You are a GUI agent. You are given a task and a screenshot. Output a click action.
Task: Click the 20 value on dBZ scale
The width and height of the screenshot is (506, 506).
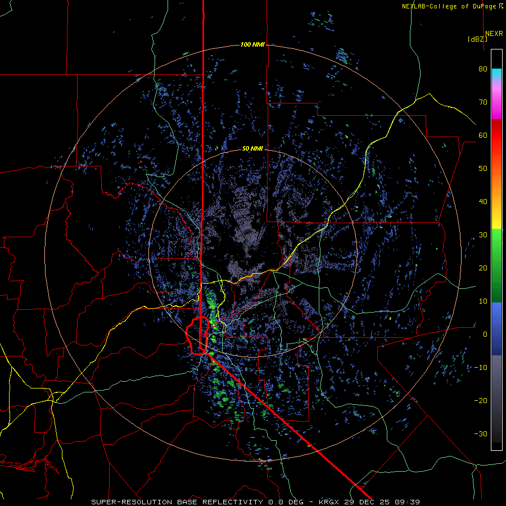(x=483, y=268)
